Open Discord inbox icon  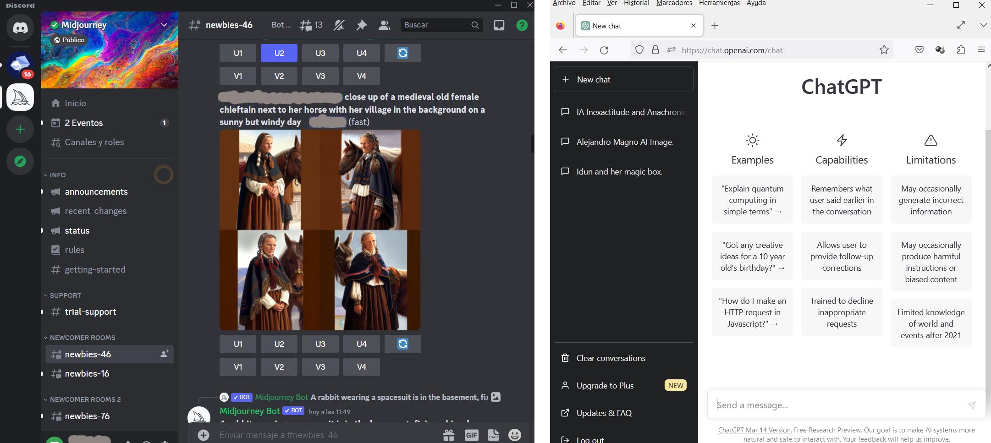coord(499,25)
